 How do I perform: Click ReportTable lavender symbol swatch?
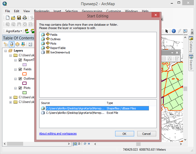24,65
